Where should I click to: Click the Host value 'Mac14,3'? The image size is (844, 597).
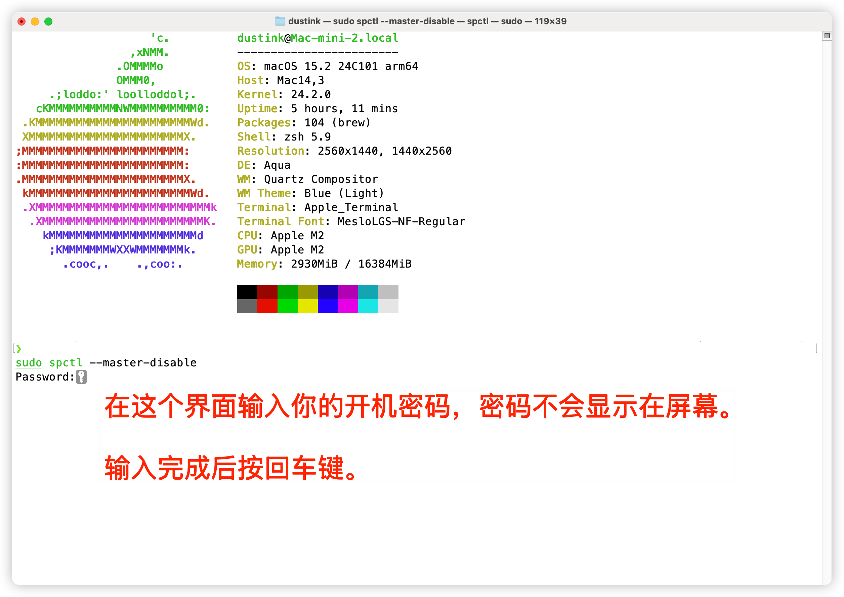[301, 80]
